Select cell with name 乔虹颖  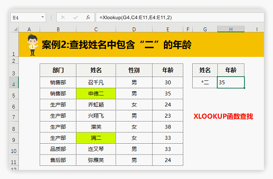pyautogui.click(x=96, y=104)
